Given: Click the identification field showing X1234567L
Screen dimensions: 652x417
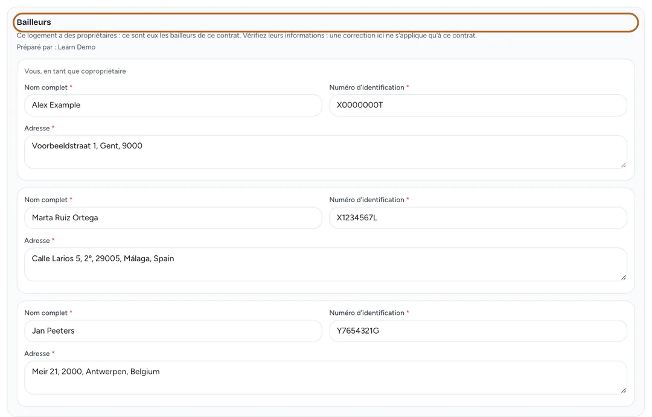Looking at the screenshot, I should pyautogui.click(x=478, y=218).
